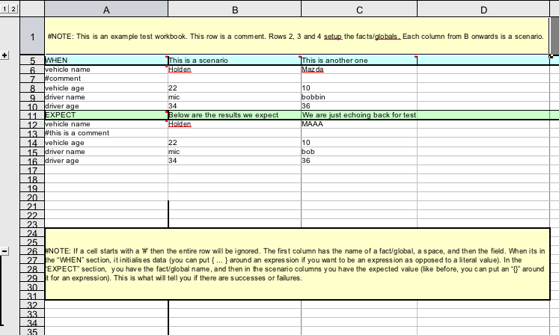
Task: Select column A header
Action: 106,10
